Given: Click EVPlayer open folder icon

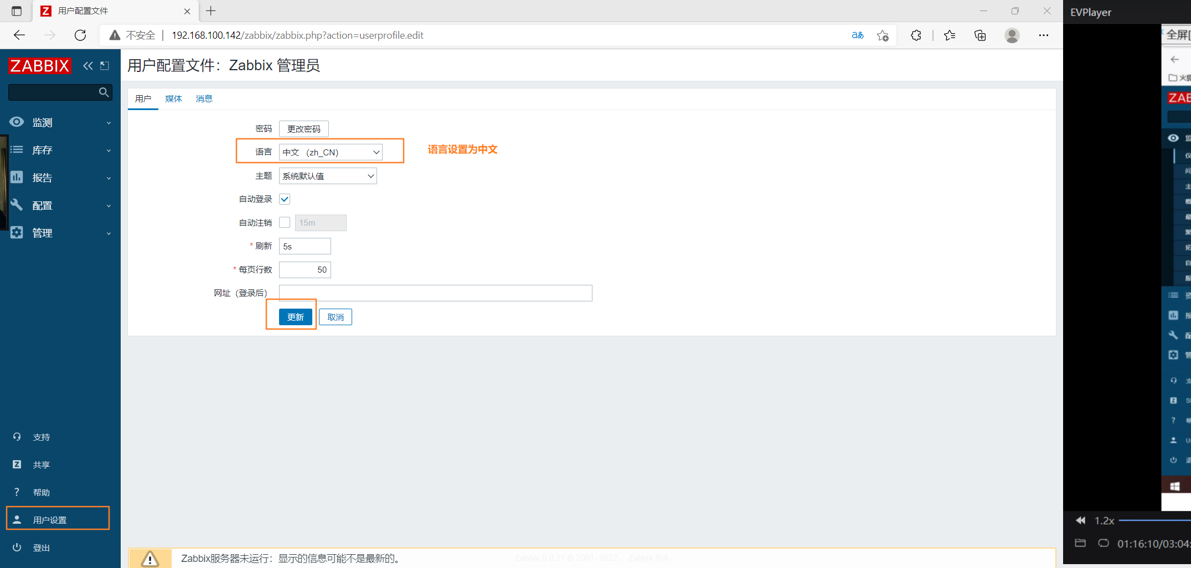Looking at the screenshot, I should 1080,543.
